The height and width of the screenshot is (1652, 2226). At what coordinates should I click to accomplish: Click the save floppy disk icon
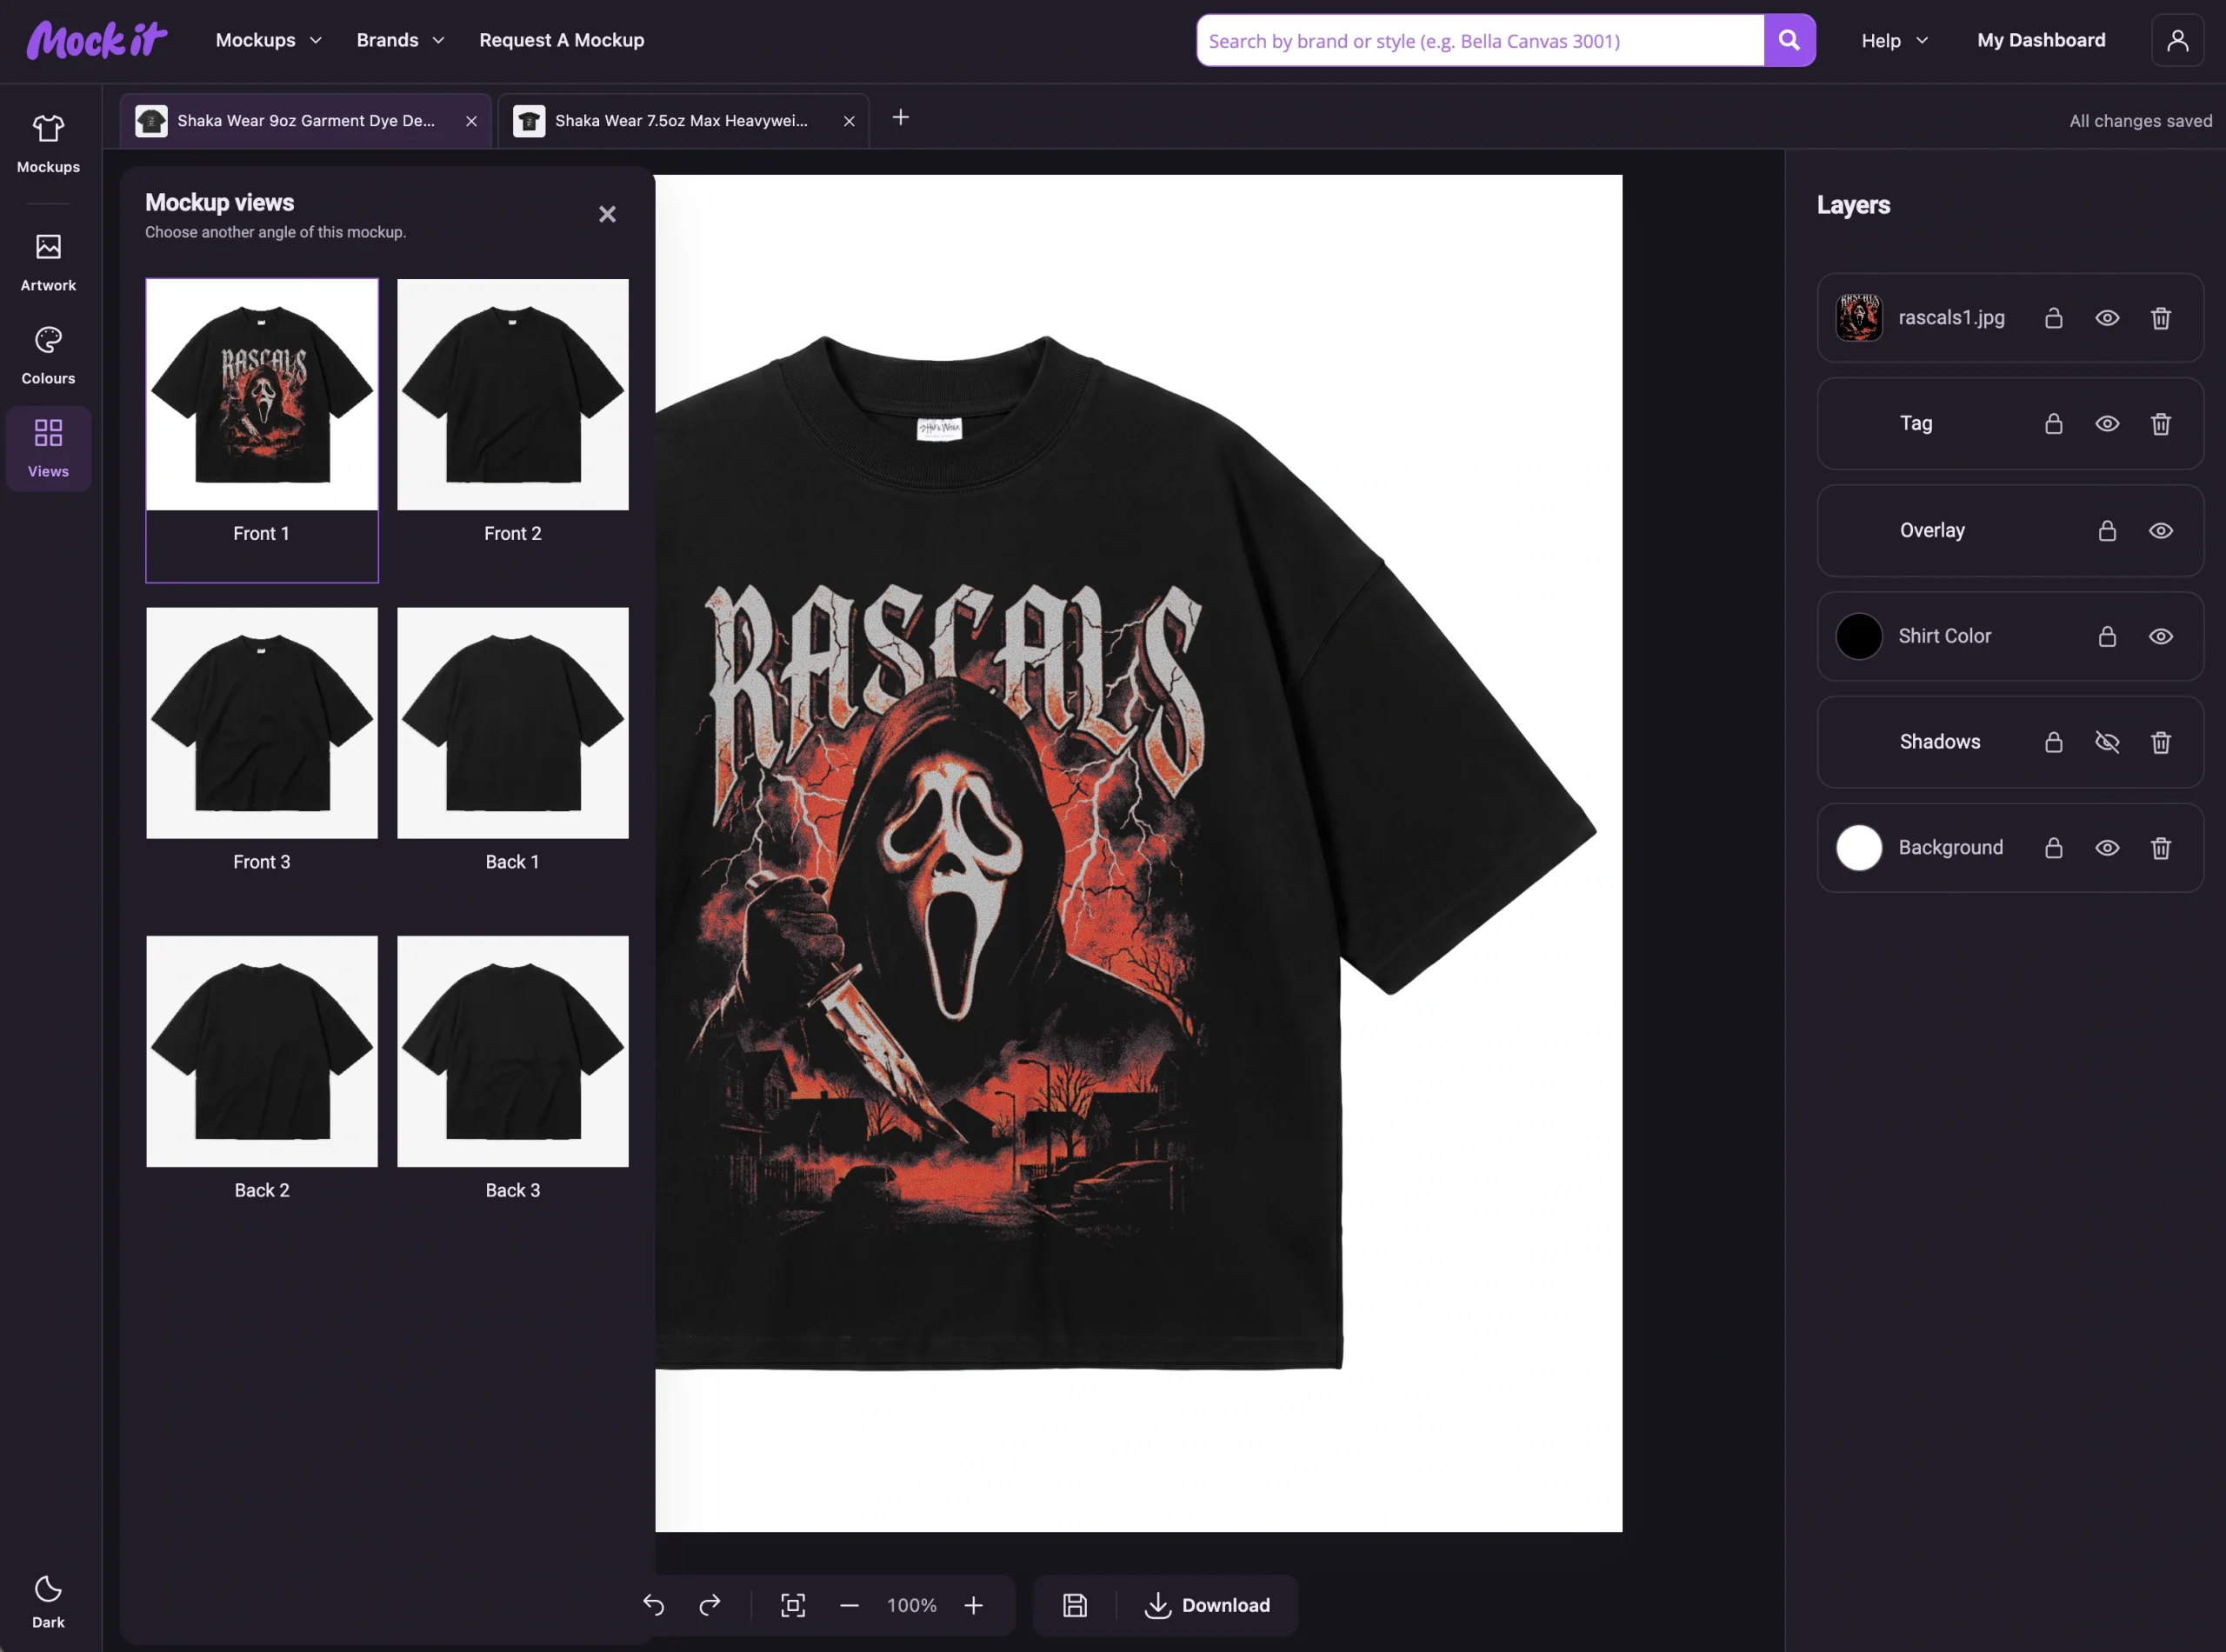pos(1075,1605)
